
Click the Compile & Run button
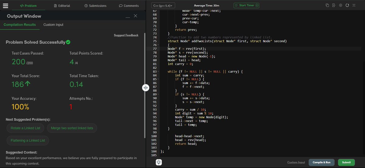coord(322,163)
